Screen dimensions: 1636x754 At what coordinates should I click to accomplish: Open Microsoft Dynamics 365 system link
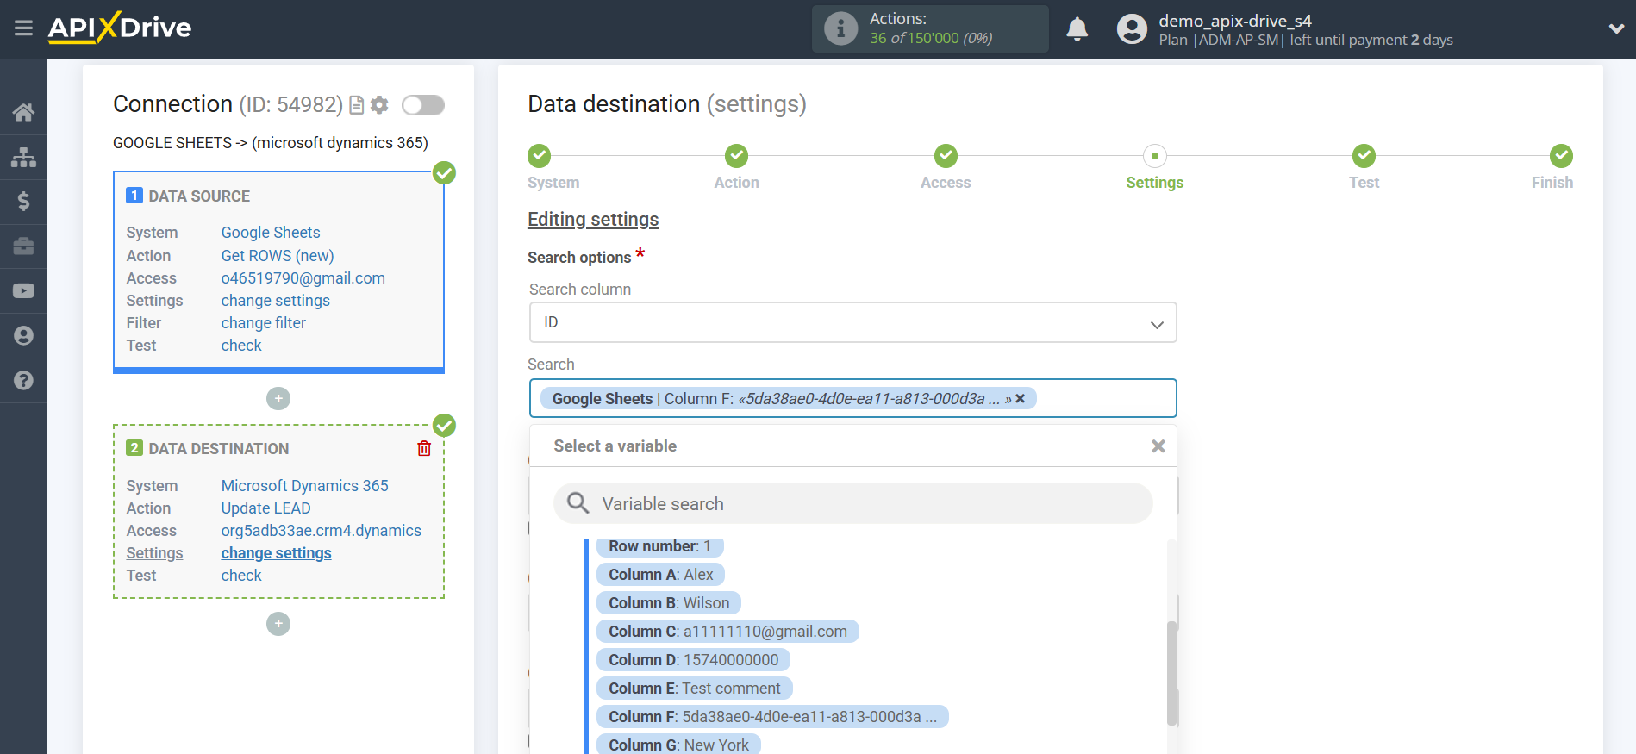(305, 486)
